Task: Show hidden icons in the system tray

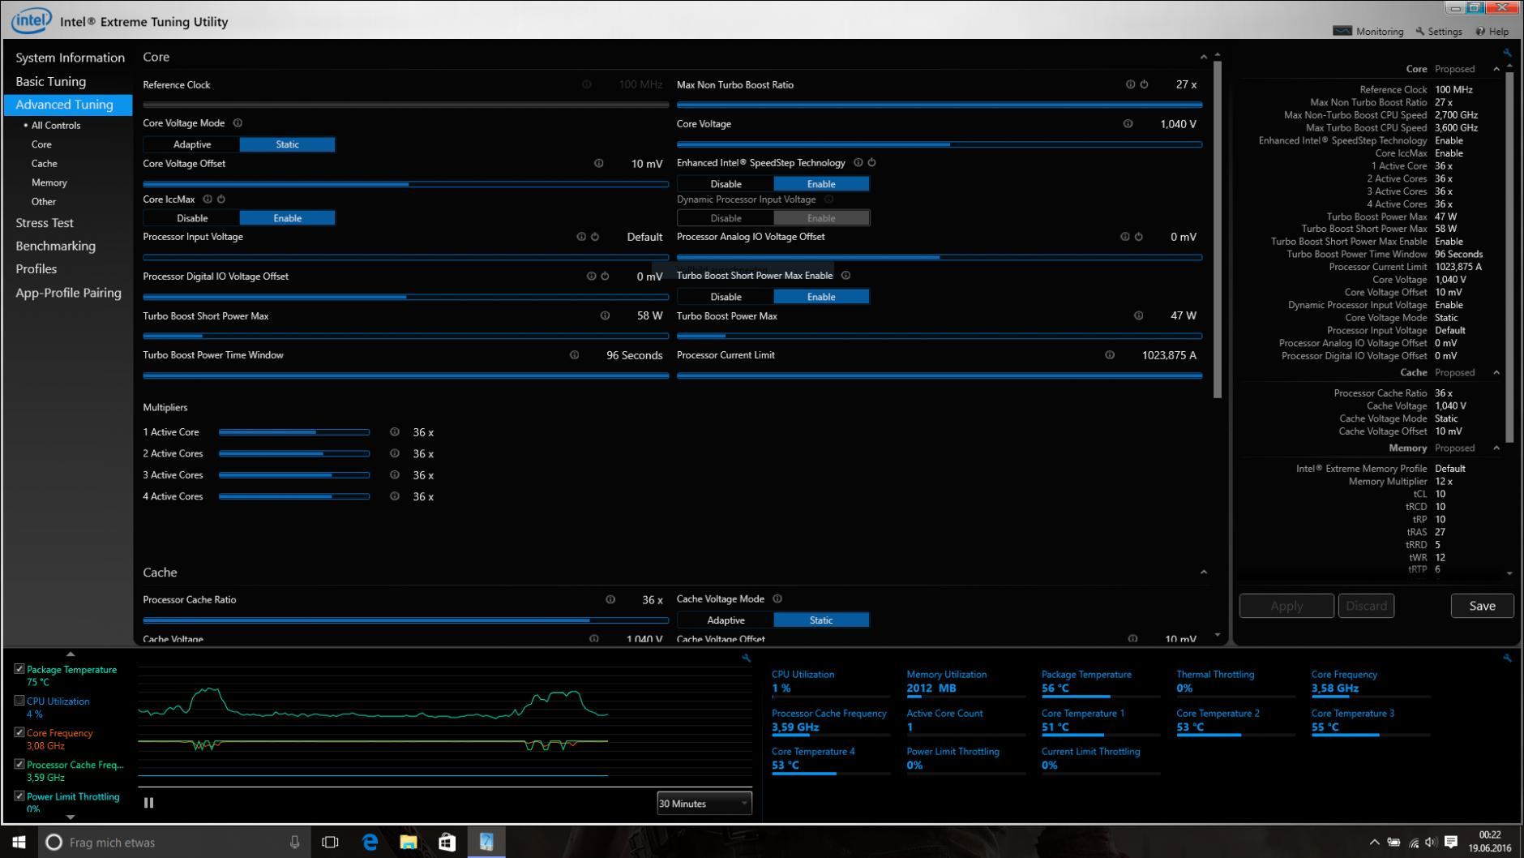Action: point(1374,842)
